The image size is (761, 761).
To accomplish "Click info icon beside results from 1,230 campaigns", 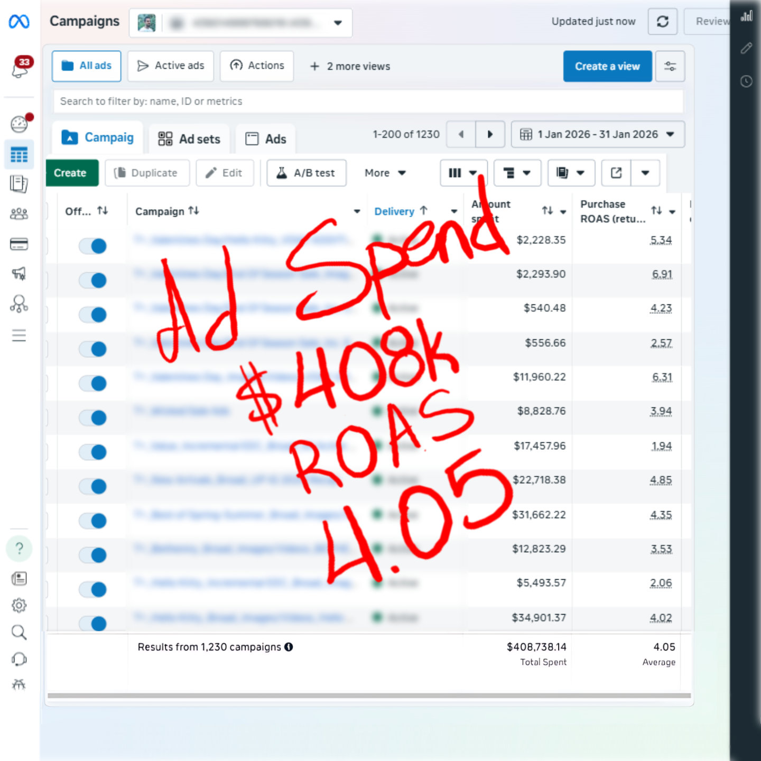I will tap(289, 647).
